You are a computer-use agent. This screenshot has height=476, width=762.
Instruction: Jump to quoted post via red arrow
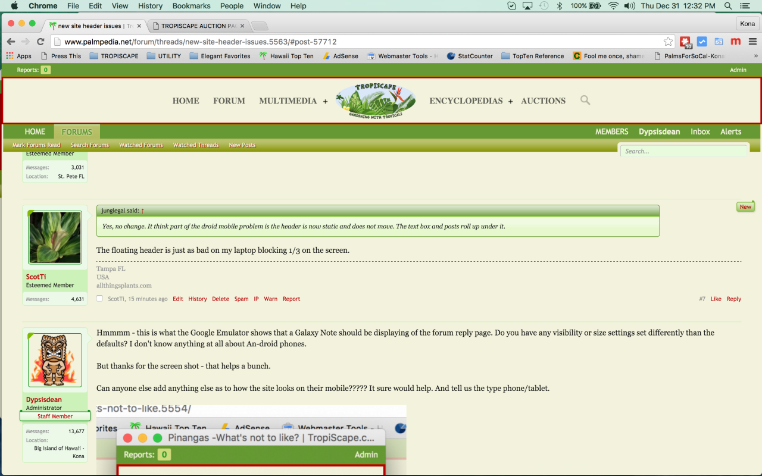pos(143,211)
